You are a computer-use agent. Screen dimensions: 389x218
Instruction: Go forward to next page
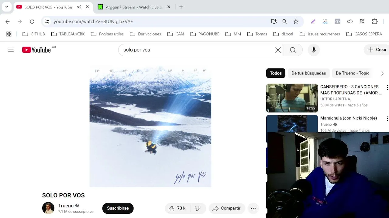(x=20, y=21)
